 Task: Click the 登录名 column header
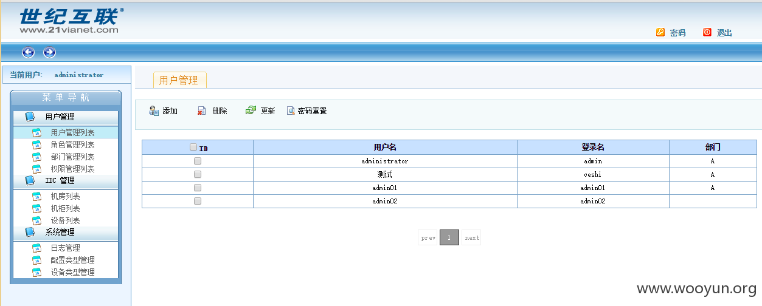click(593, 148)
